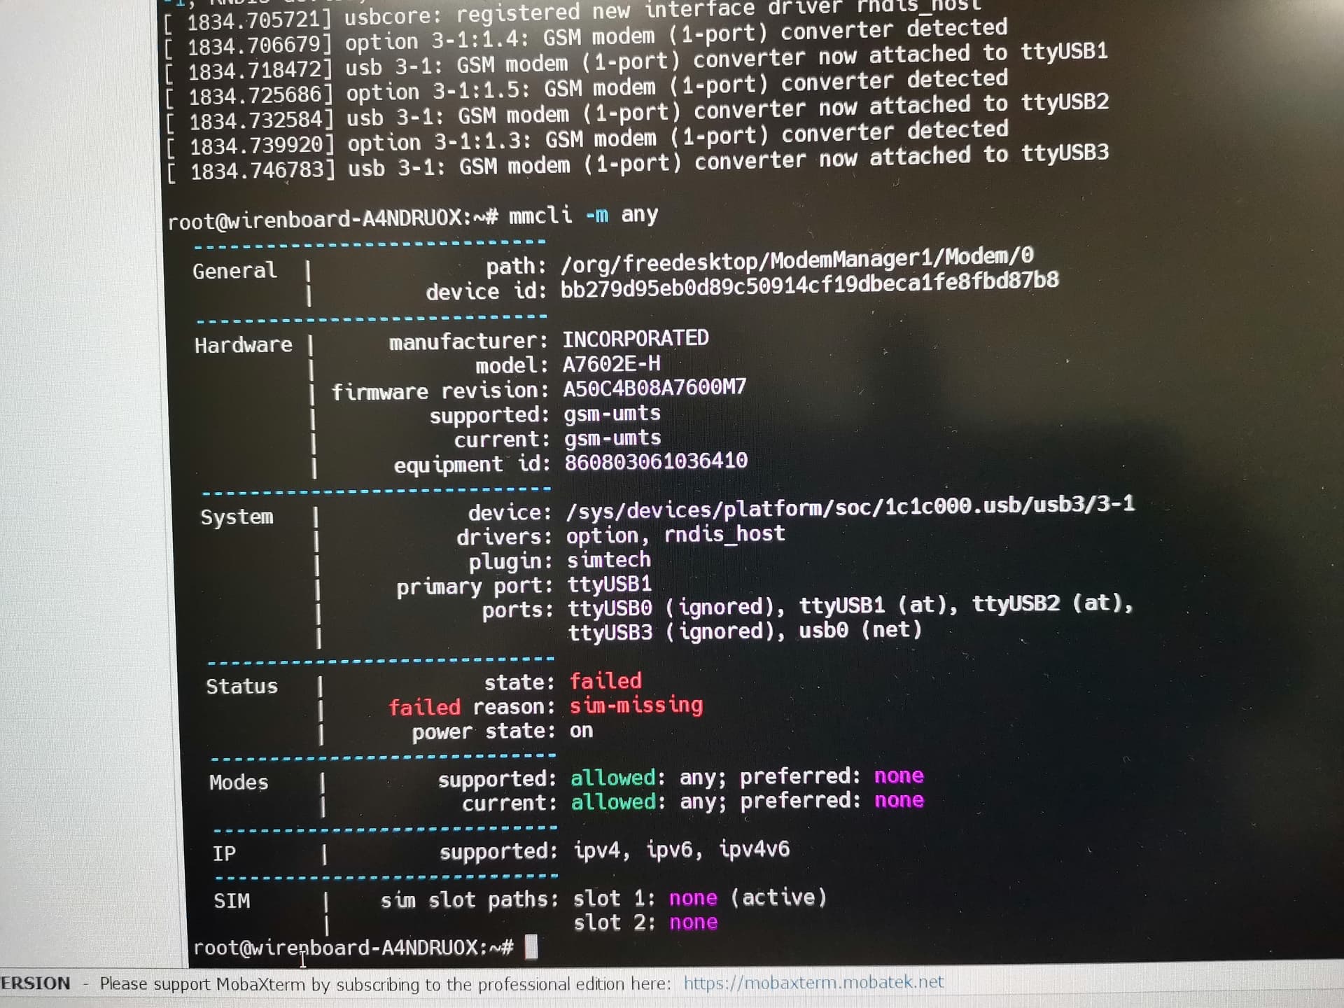1344x1008 pixels.
Task: Click the 'option, rndis_host' drivers value
Action: coord(675,535)
